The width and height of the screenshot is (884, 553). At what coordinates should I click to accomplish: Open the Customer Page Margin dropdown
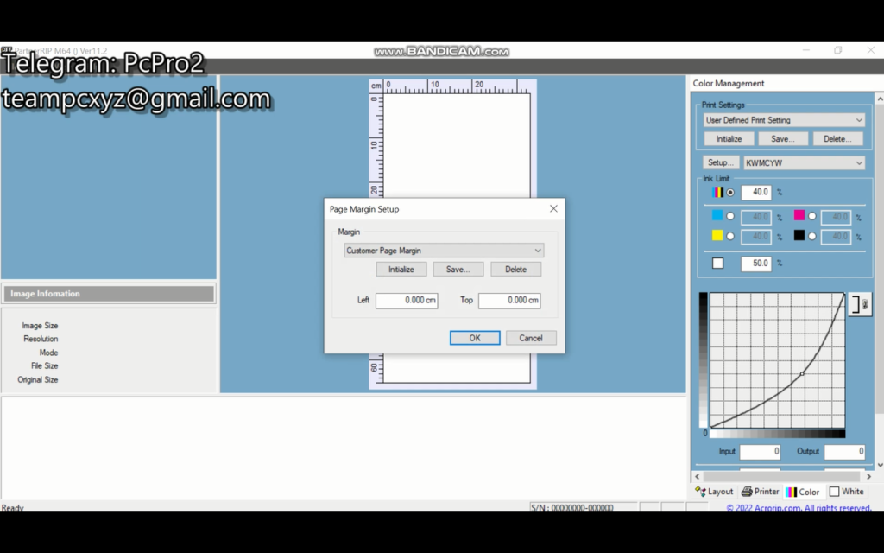(444, 251)
